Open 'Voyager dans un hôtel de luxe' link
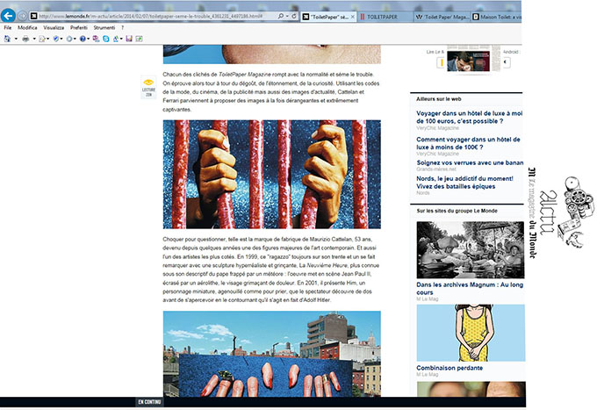 tap(469, 118)
